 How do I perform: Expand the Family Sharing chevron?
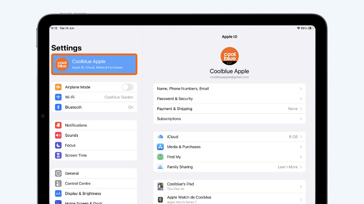point(301,167)
